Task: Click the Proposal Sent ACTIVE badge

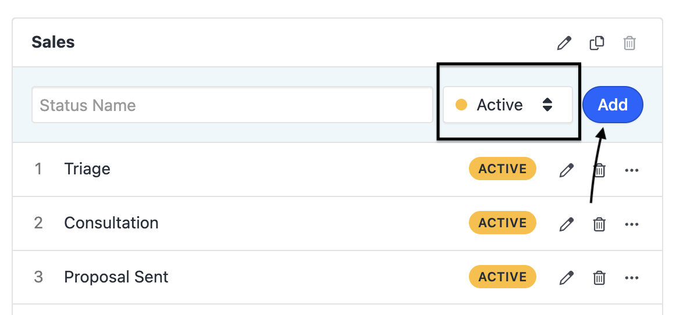Action: [502, 277]
